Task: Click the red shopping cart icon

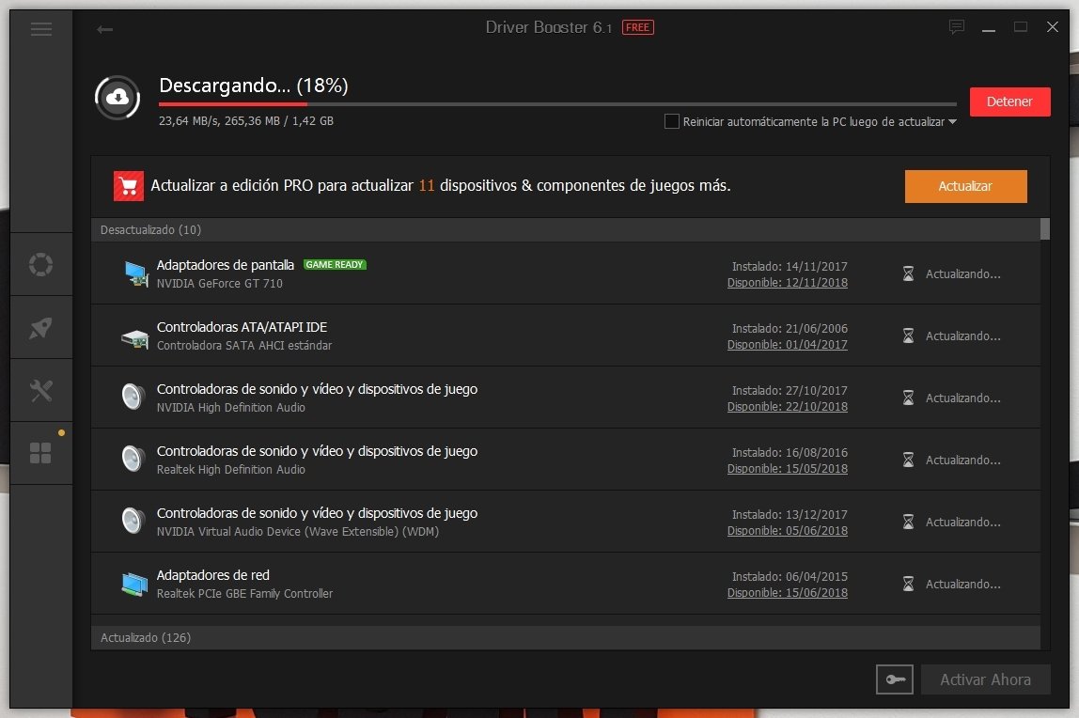Action: coord(129,186)
